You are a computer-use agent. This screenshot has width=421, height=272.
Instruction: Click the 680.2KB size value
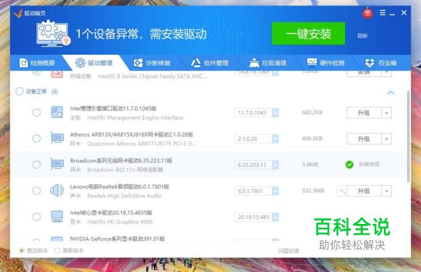tap(312, 112)
